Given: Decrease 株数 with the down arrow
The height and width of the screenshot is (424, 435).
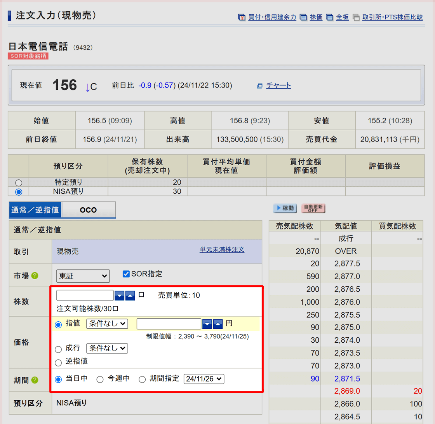Looking at the screenshot, I should point(119,296).
